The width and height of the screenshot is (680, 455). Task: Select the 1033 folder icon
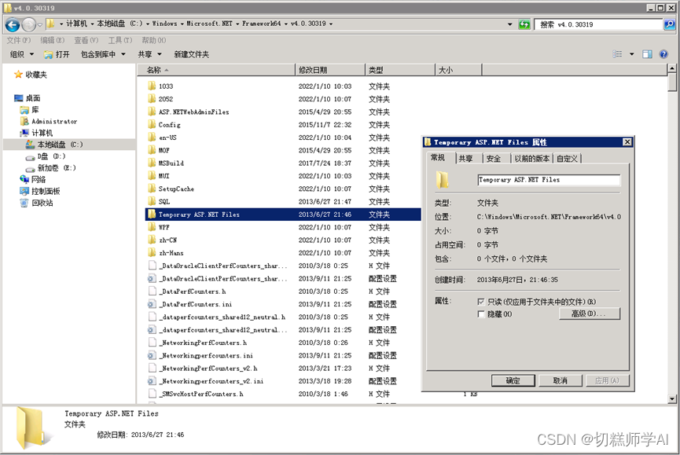coord(152,86)
